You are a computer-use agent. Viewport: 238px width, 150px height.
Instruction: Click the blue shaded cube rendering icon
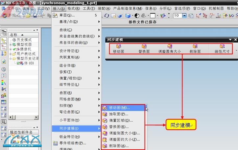pyautogui.click(x=128, y=16)
